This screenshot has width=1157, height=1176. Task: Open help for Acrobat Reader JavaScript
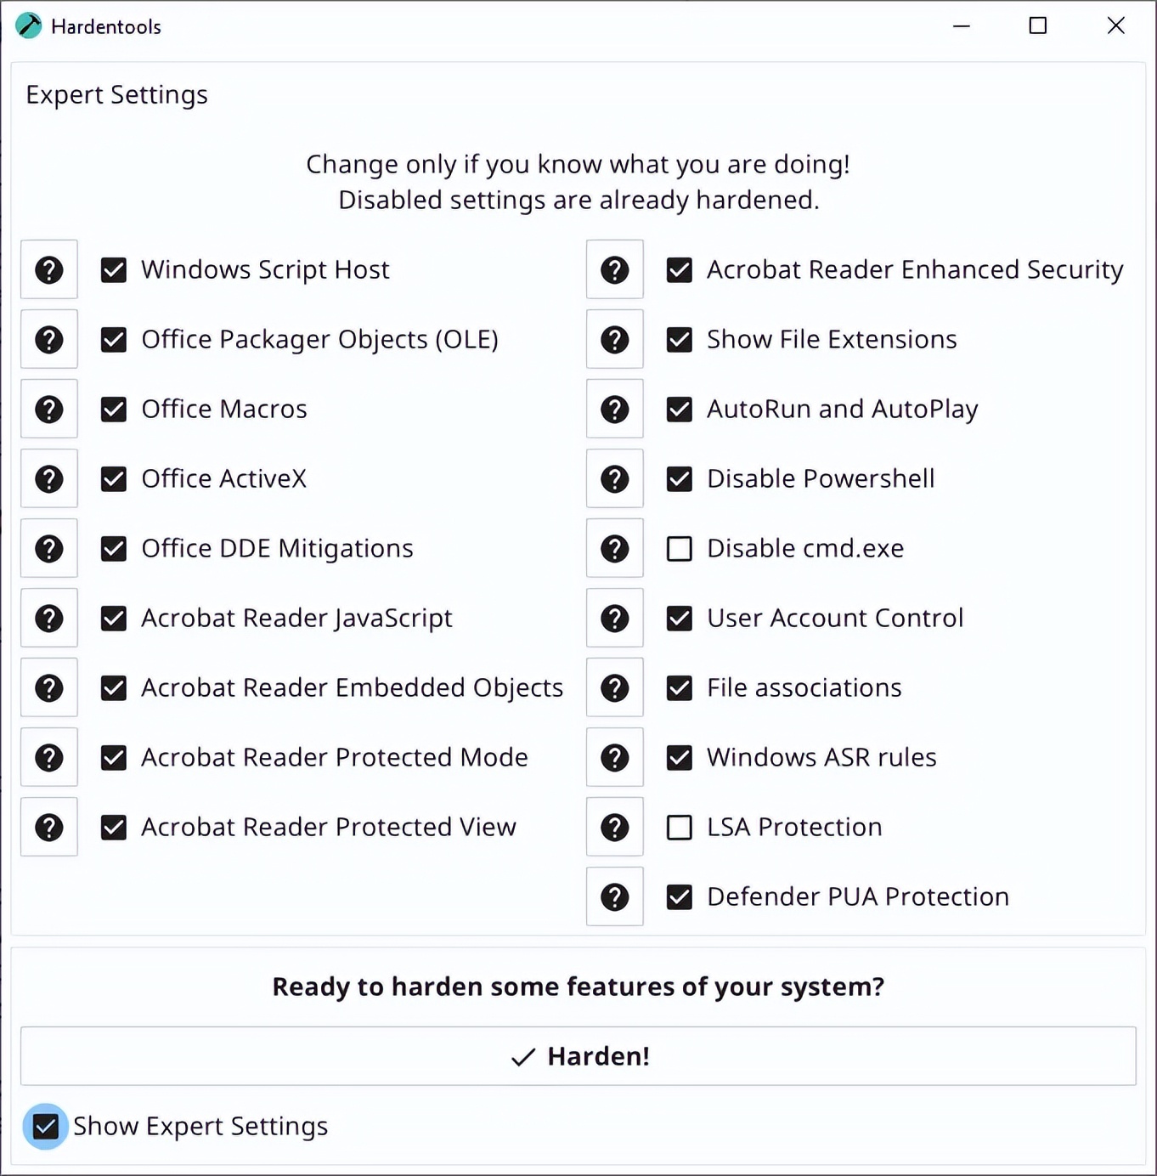point(49,619)
